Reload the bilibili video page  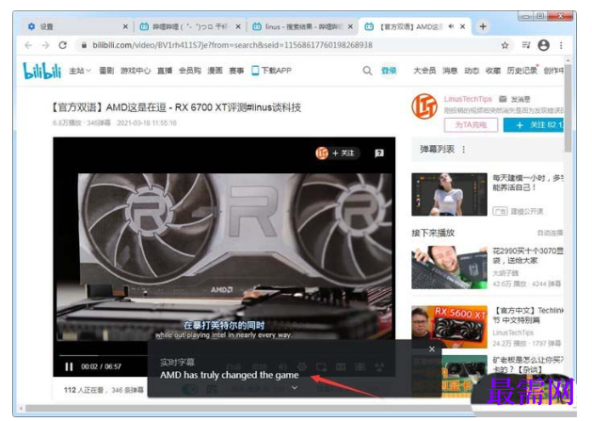point(63,45)
